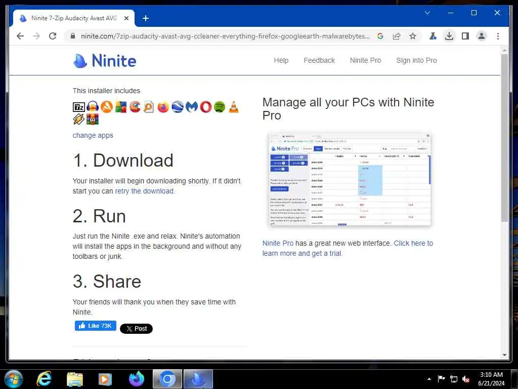The width and height of the screenshot is (518, 389).
Task: Bookmark this page with the star
Action: (x=413, y=36)
